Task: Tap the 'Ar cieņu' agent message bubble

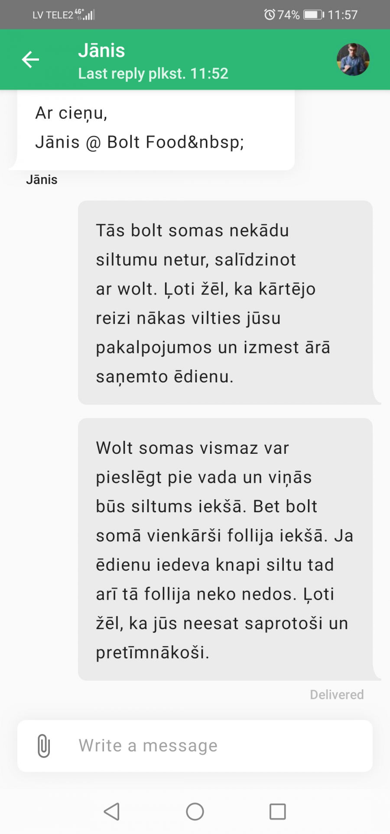Action: [156, 129]
